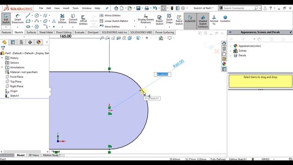
Task: Collapse the task pane with double chevron
Action: 230,32
